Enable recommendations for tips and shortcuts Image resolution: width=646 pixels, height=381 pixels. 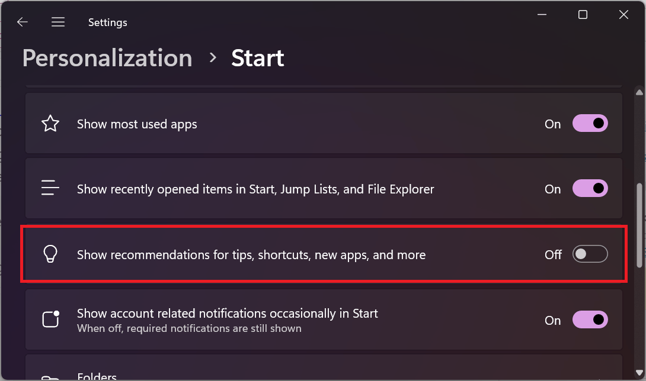pos(590,254)
